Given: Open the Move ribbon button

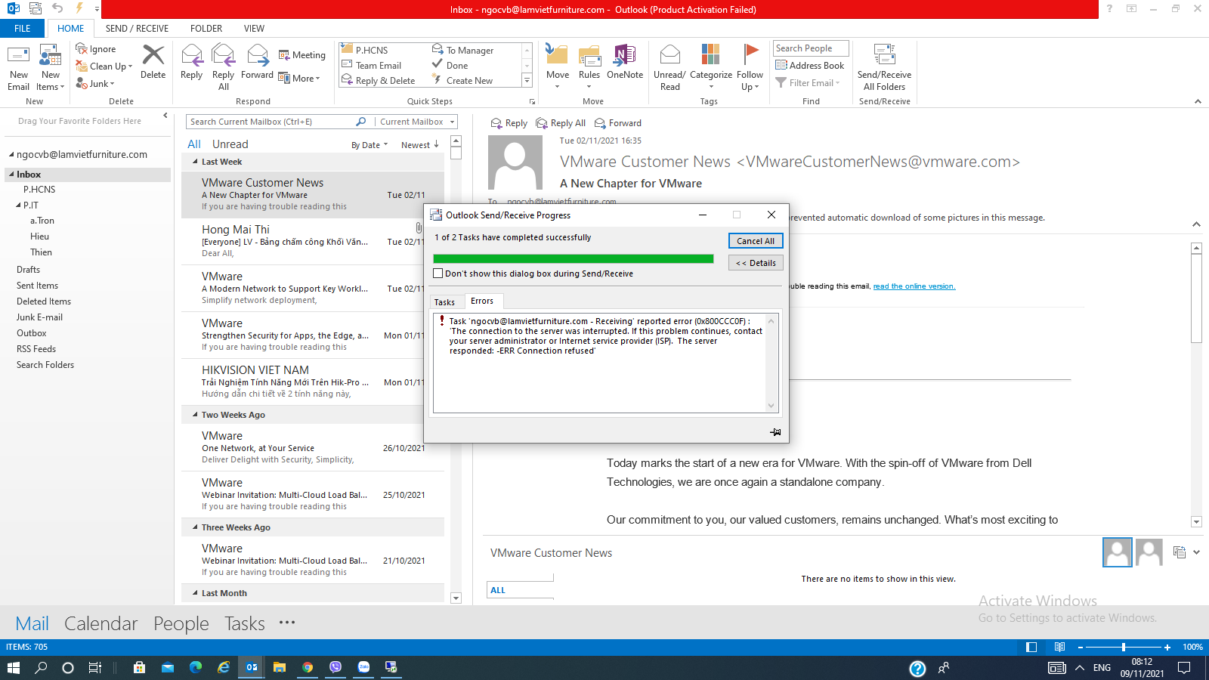Looking at the screenshot, I should pos(558,68).
